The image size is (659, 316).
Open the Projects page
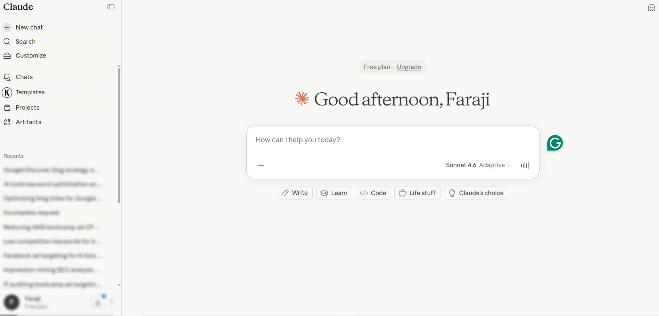pos(27,108)
